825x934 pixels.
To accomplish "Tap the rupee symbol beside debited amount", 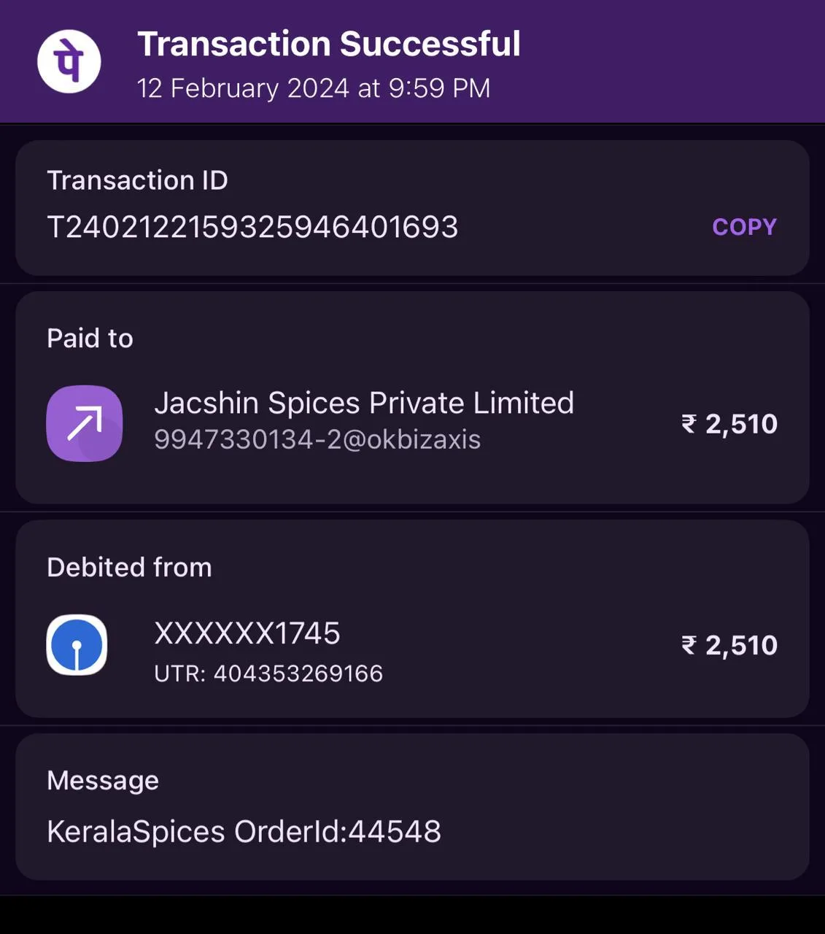I will (689, 645).
